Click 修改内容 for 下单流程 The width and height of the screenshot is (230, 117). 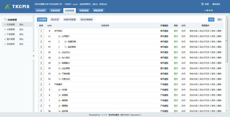click(193, 74)
